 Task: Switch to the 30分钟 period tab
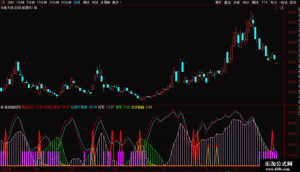[x=54, y=2]
